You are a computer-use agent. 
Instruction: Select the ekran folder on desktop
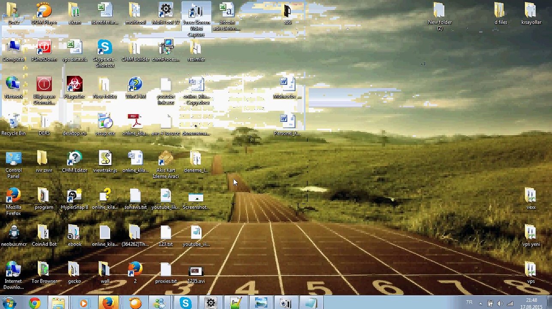[x=75, y=13]
